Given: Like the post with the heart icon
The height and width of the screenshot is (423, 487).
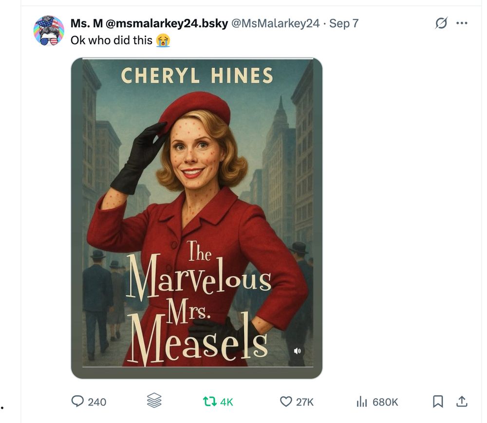Looking at the screenshot, I should pos(287,402).
